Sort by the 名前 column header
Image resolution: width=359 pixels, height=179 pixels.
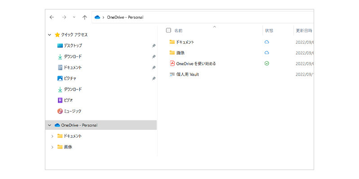pyautogui.click(x=178, y=30)
